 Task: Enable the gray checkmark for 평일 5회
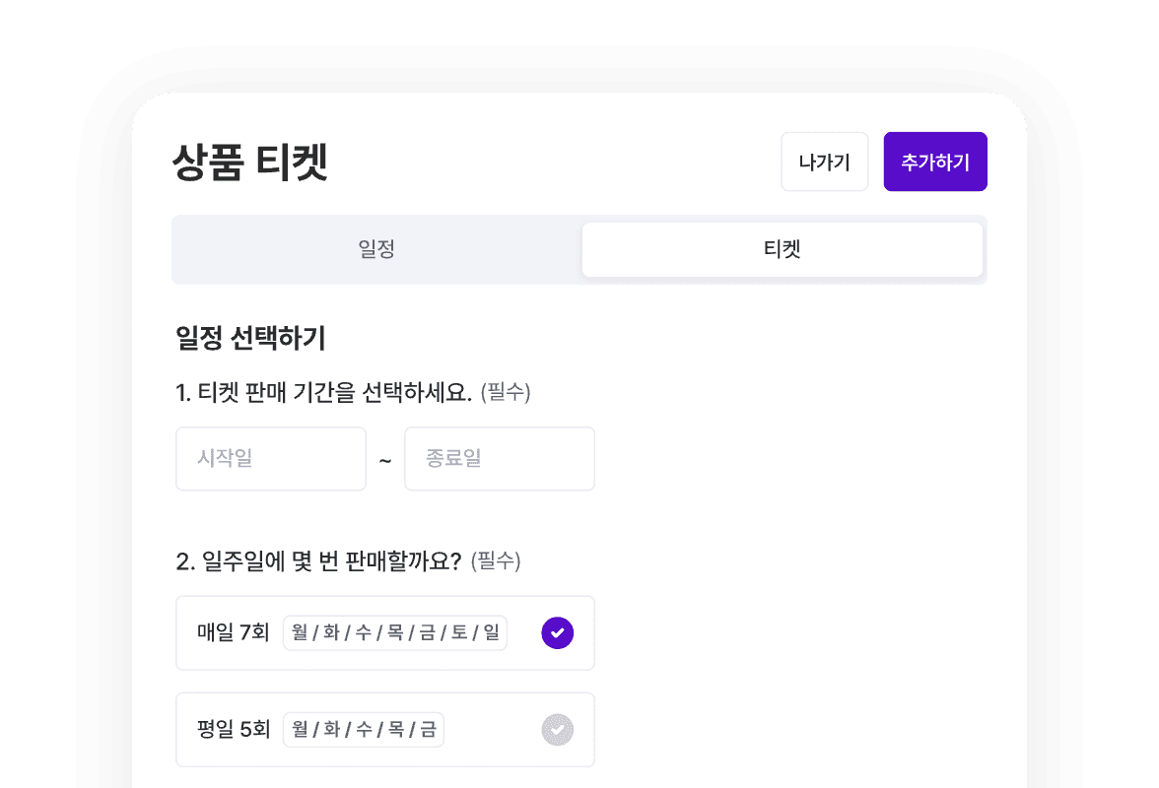(557, 730)
